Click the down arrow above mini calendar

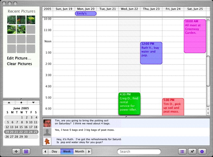click(33, 103)
